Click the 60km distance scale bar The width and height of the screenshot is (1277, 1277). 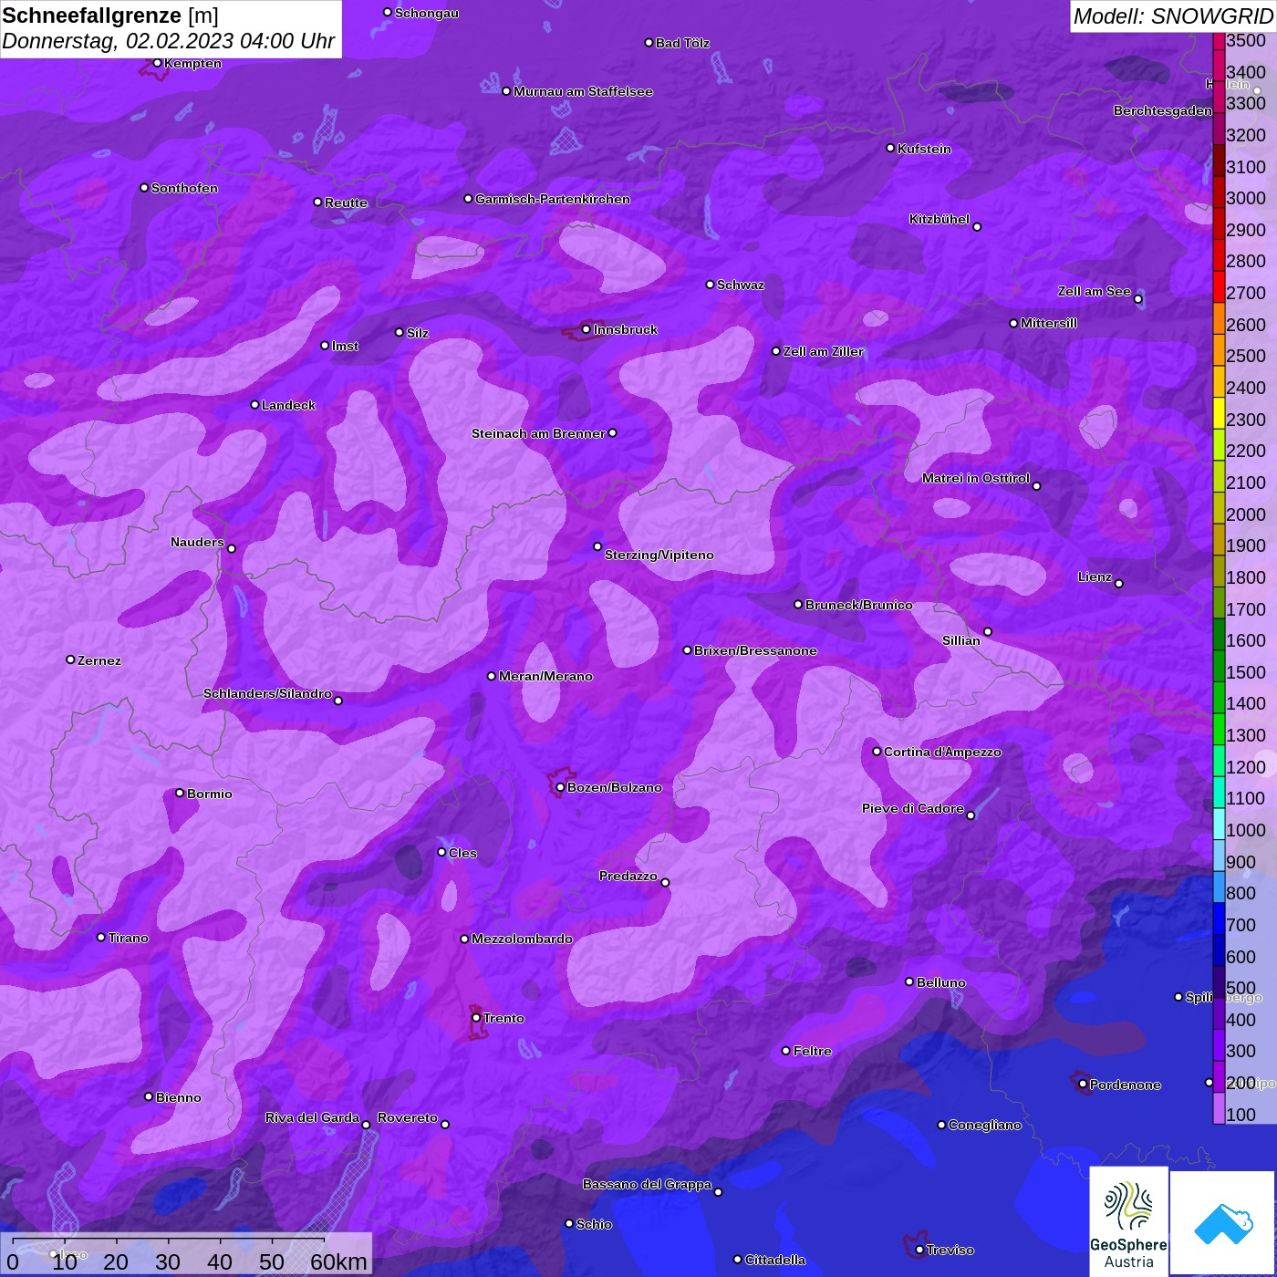(169, 1241)
